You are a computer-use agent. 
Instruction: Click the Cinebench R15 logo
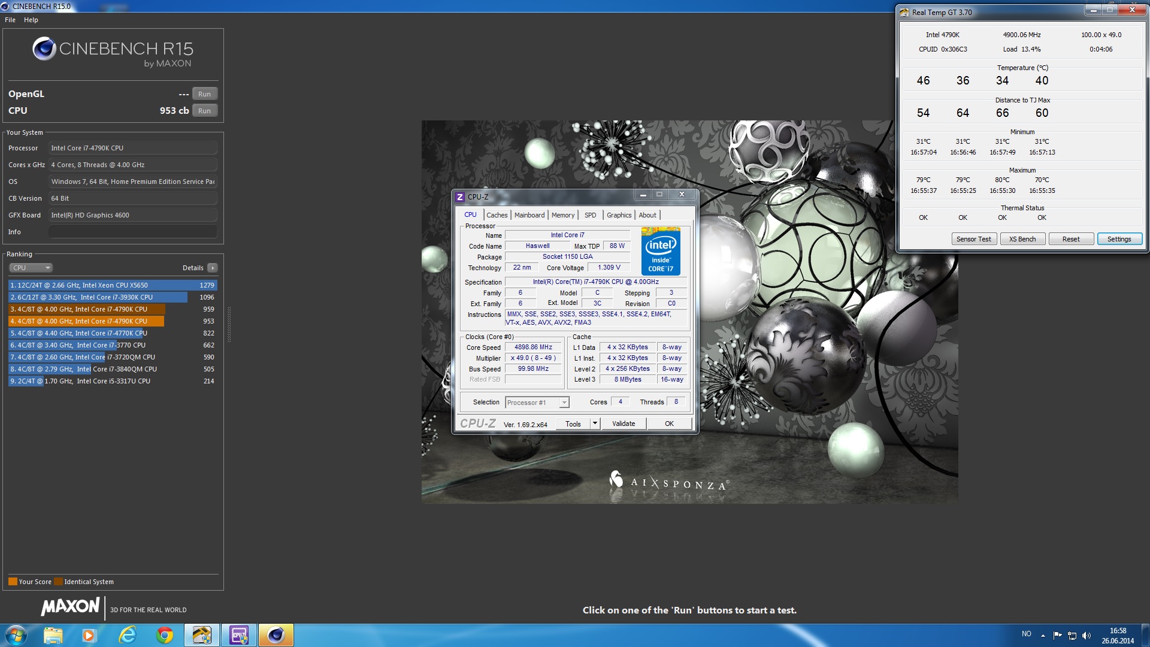click(113, 52)
